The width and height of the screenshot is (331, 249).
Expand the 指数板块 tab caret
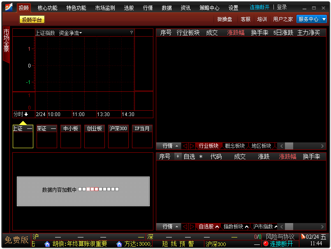[246, 227]
